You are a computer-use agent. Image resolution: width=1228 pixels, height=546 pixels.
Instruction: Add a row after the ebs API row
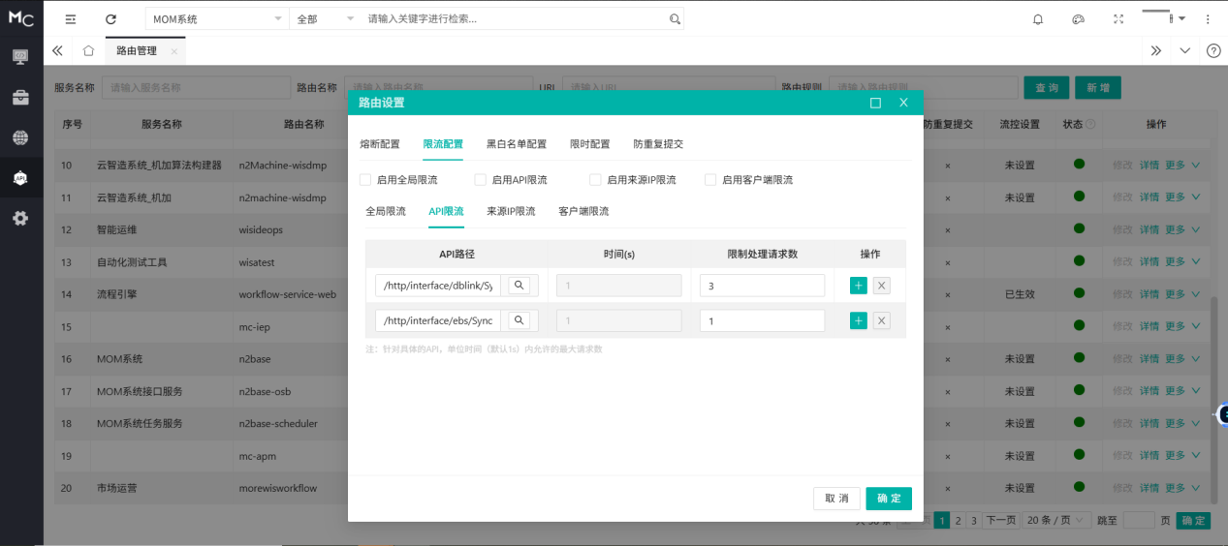pos(859,320)
